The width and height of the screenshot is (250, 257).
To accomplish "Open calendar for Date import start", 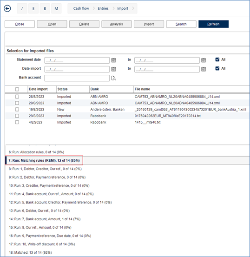I will pyautogui.click(x=113, y=69).
